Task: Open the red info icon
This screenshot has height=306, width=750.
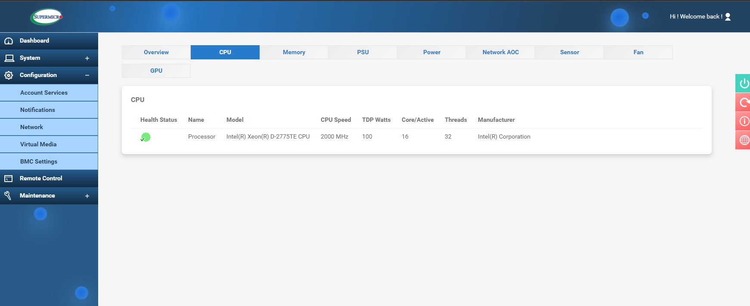Action: [x=744, y=121]
